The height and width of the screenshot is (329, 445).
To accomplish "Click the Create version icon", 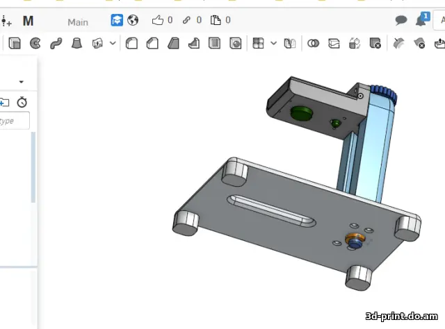I will [x=6, y=21].
